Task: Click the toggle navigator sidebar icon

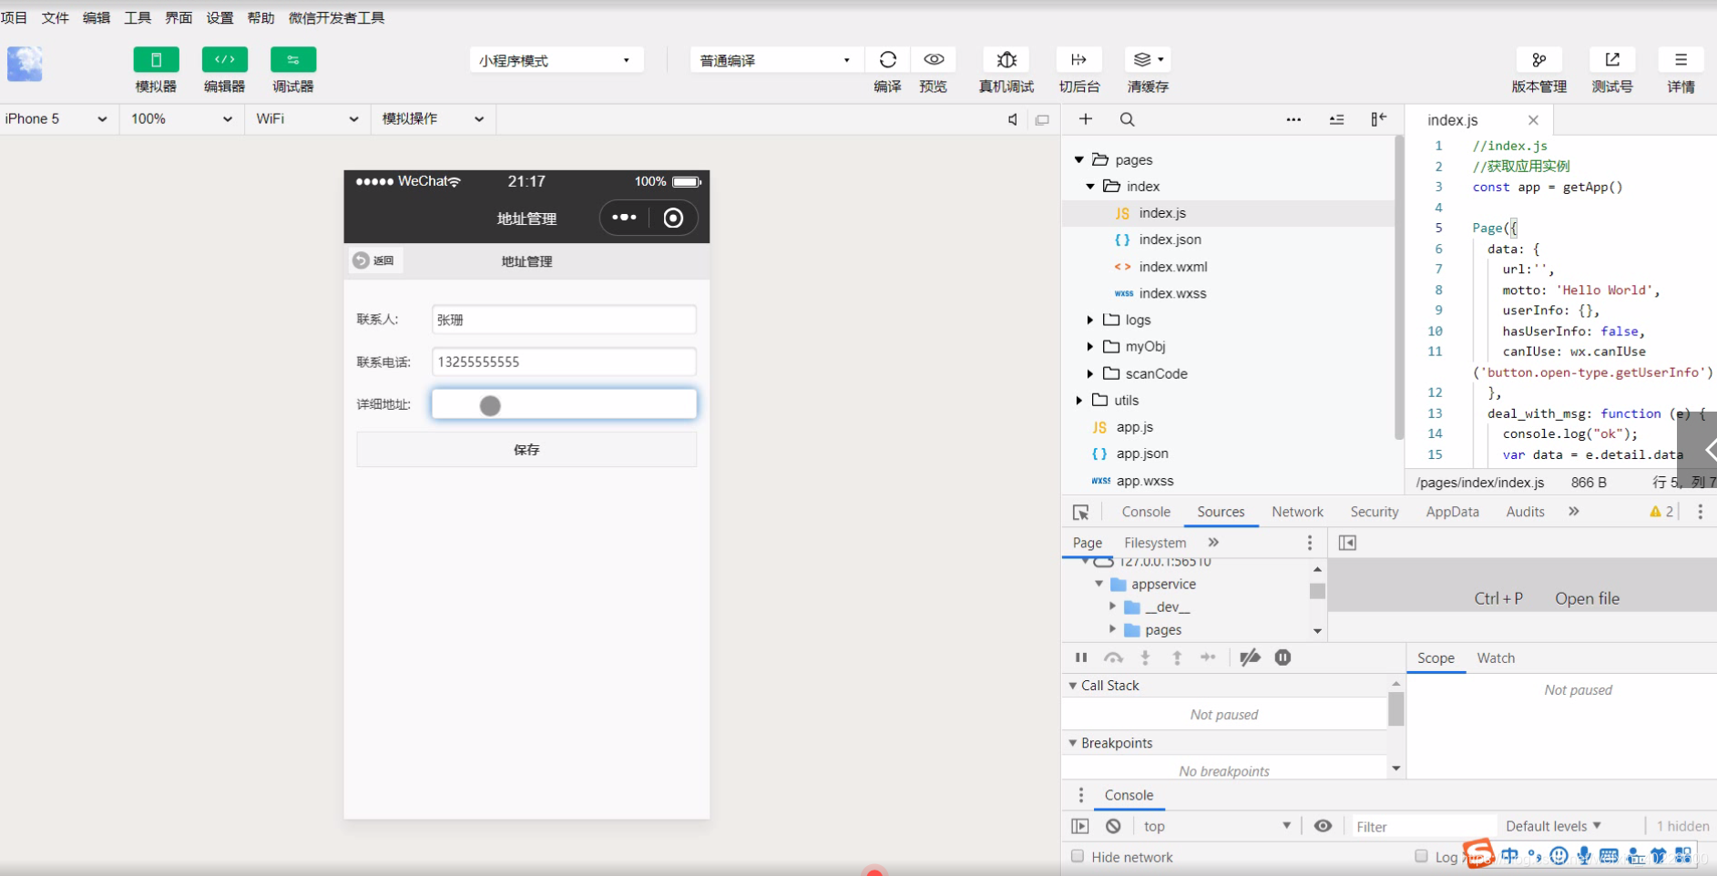Action: [x=1347, y=543]
